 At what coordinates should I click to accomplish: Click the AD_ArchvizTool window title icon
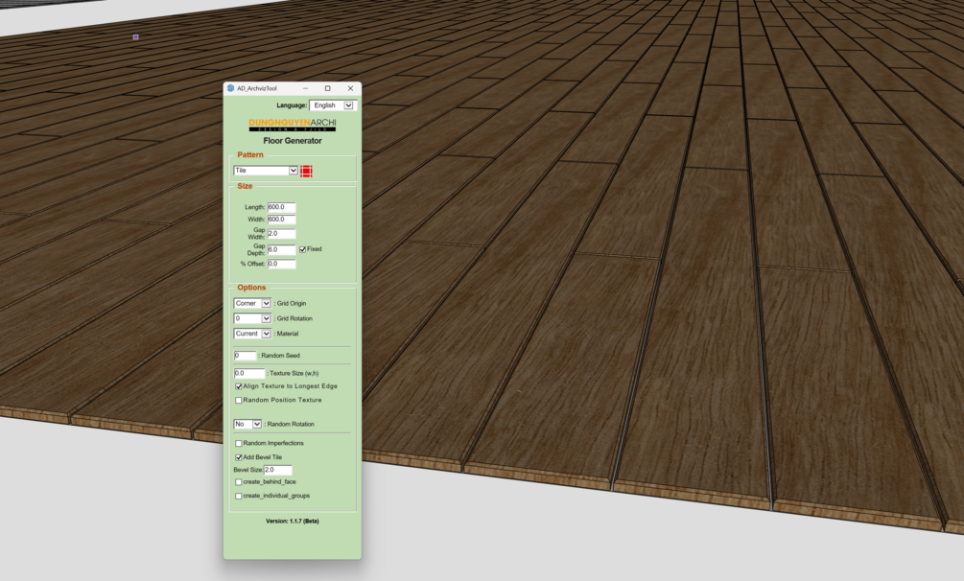[x=230, y=88]
